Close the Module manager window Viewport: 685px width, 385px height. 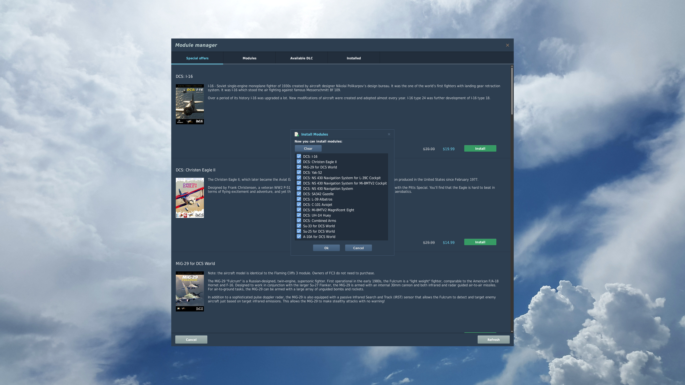point(508,45)
